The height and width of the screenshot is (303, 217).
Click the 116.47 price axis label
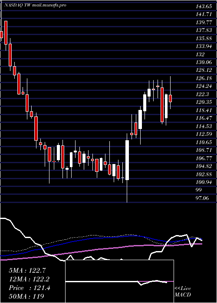click(x=204, y=118)
